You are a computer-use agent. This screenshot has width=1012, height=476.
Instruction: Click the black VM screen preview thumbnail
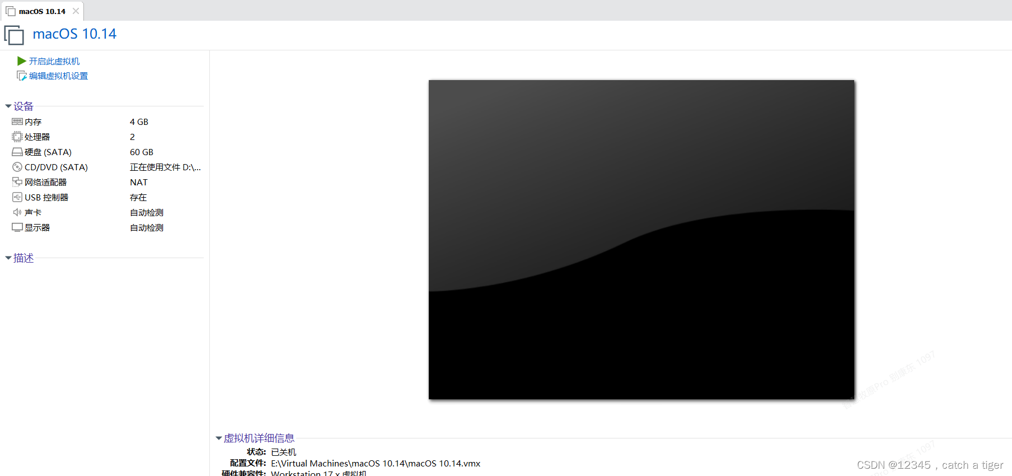[x=641, y=240]
